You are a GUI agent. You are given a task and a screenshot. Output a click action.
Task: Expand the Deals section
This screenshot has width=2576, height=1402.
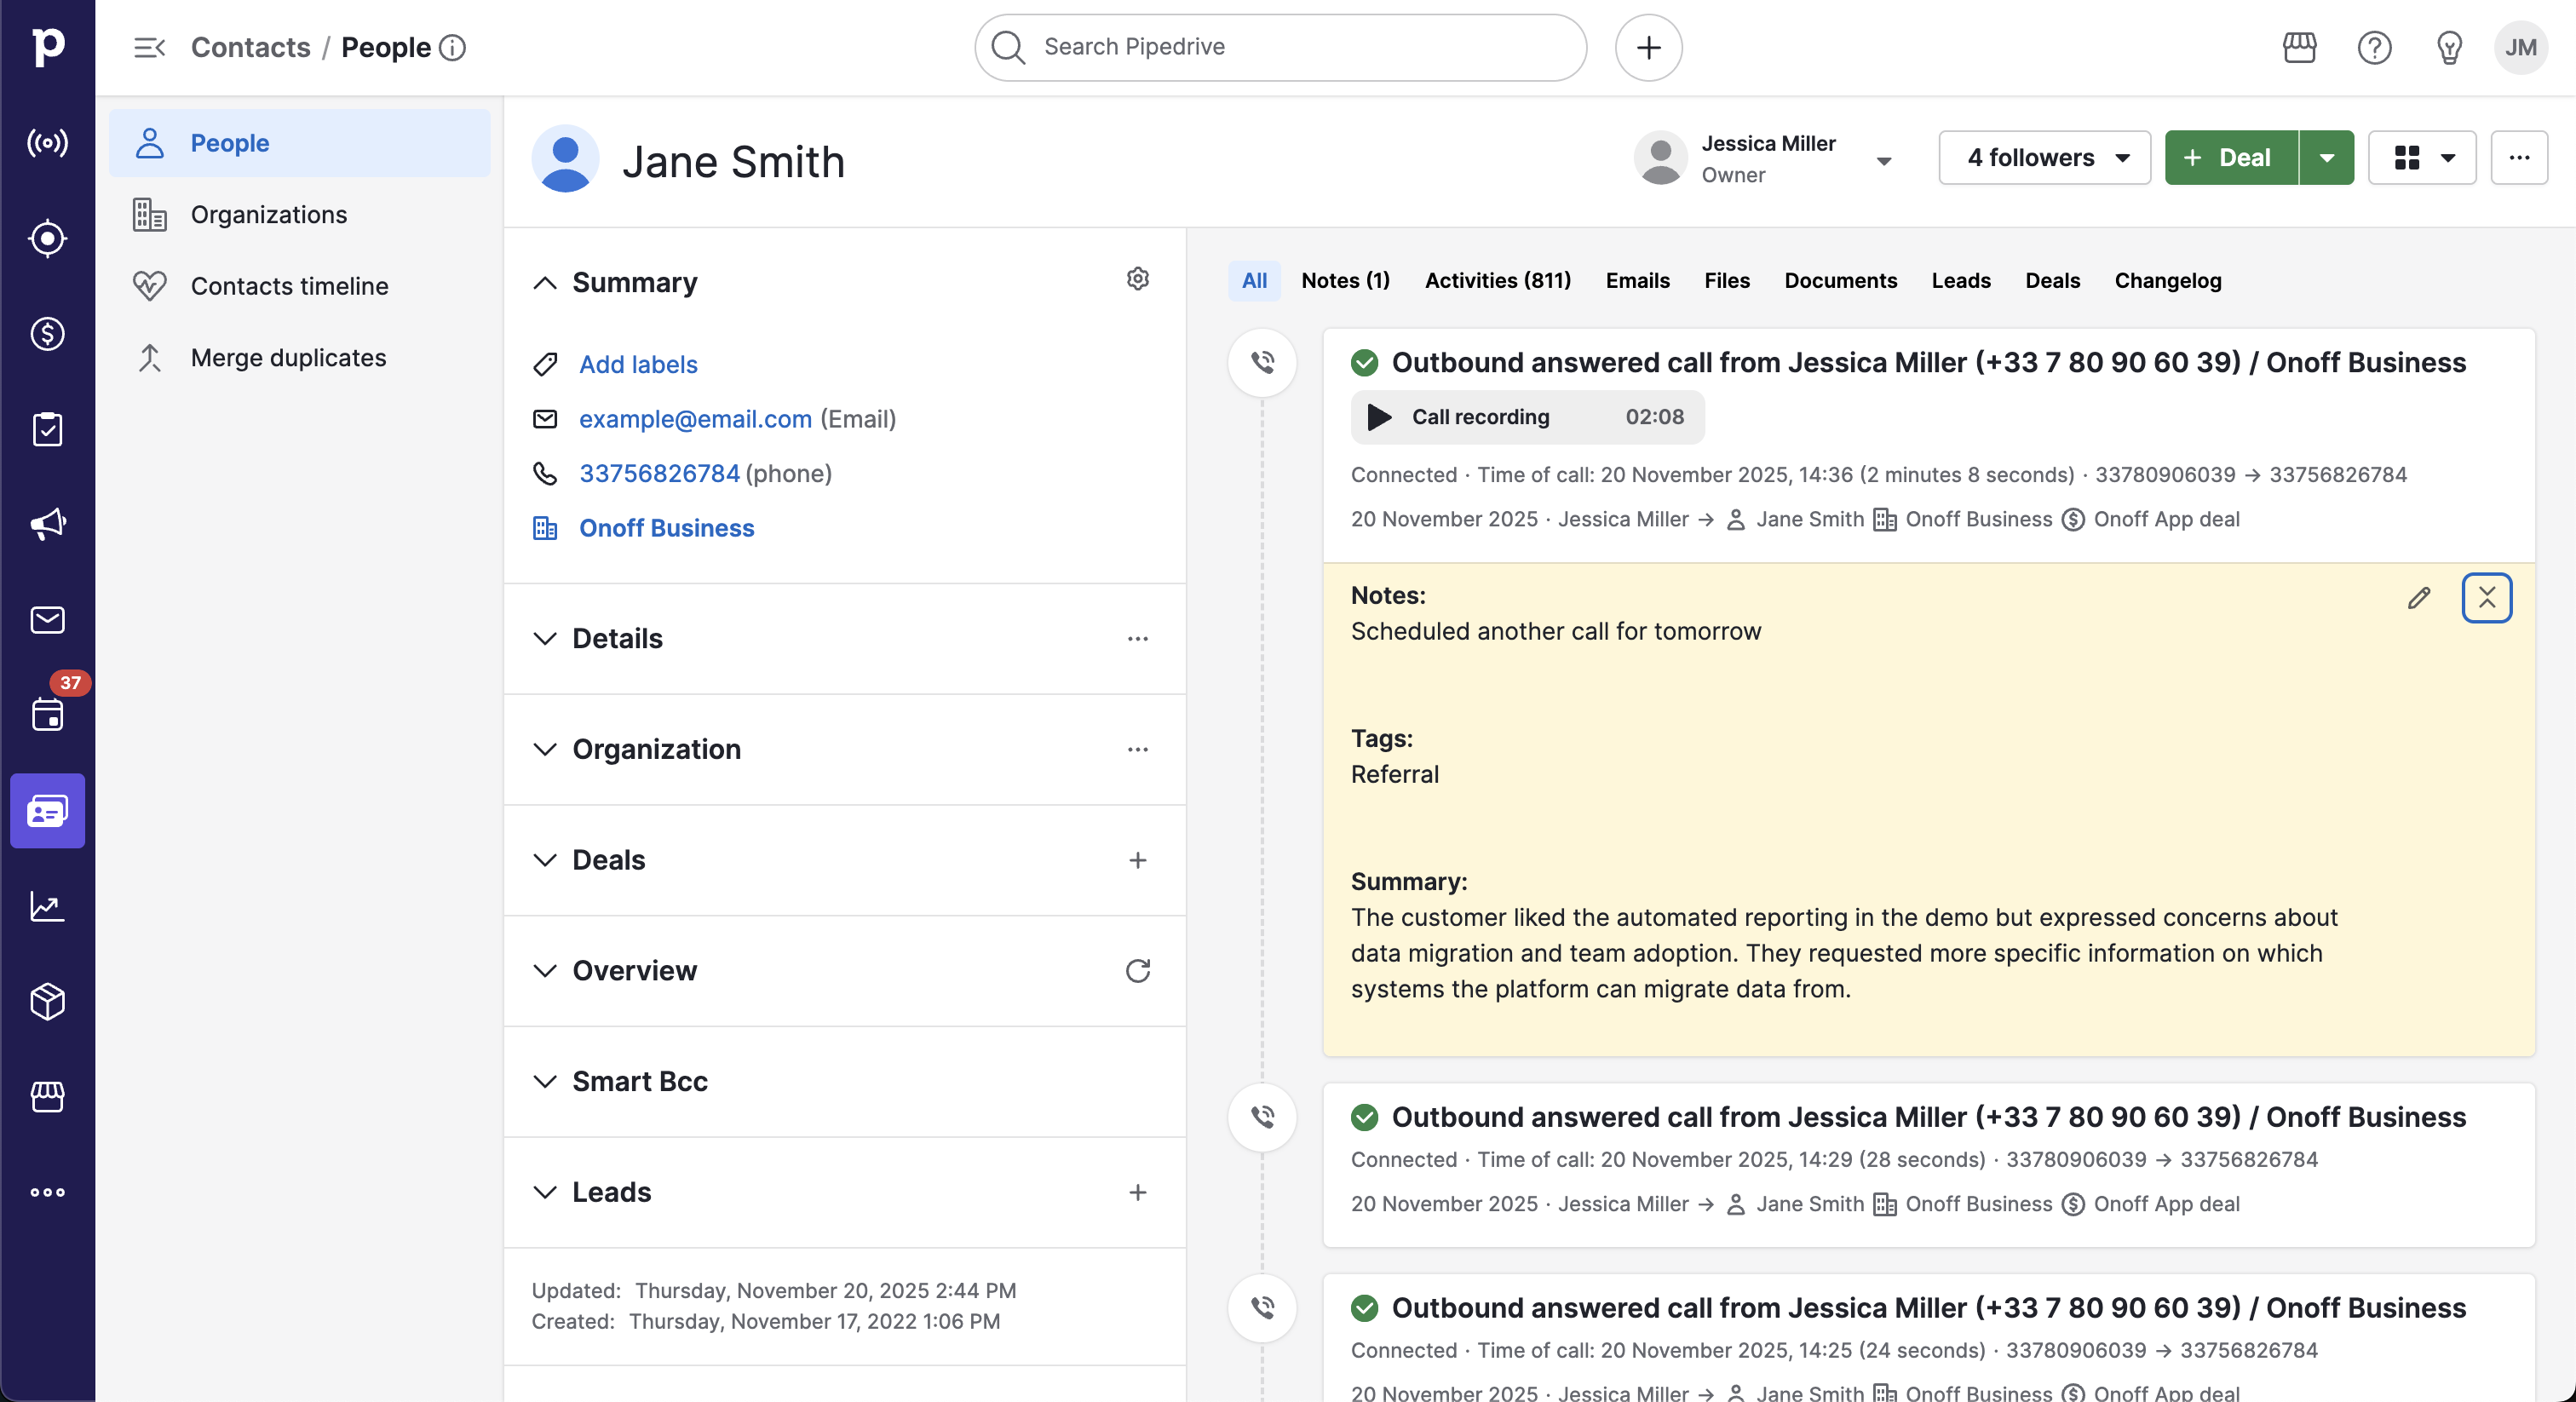tap(545, 860)
